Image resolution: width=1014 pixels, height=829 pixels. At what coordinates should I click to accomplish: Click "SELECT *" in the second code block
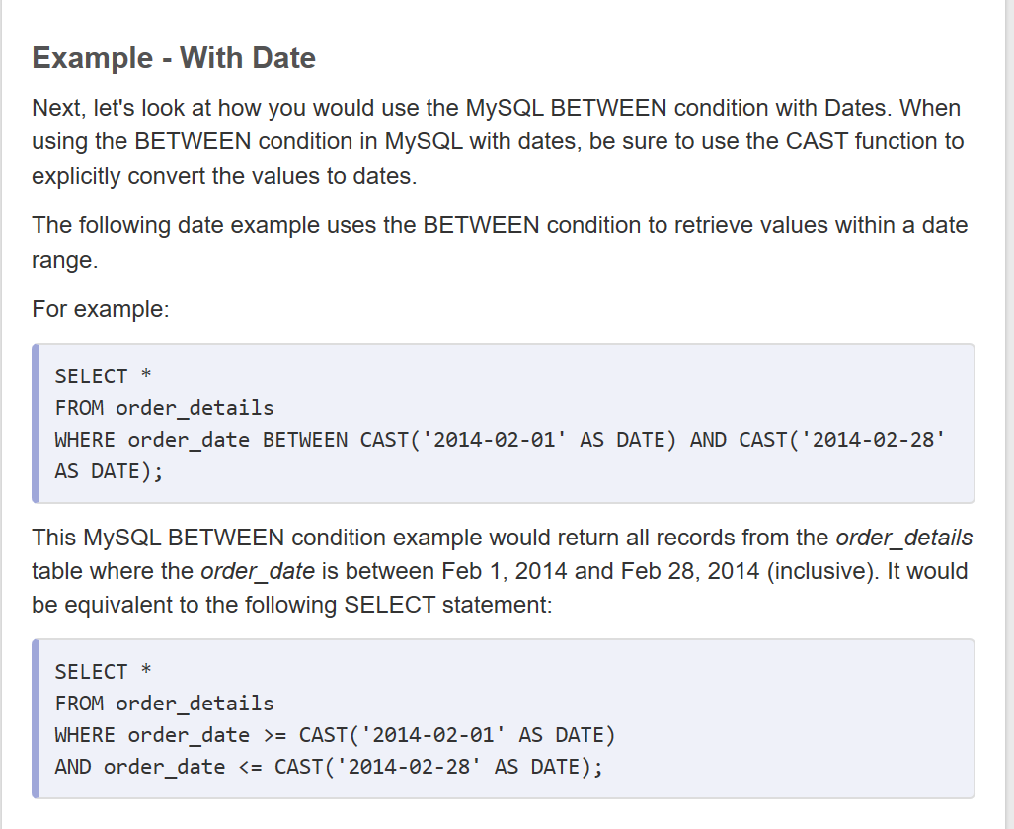click(104, 672)
